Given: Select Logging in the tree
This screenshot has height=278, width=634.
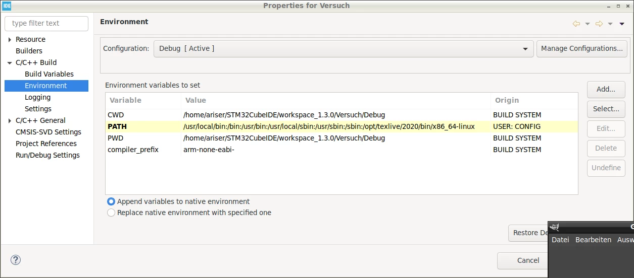Looking at the screenshot, I should point(37,97).
